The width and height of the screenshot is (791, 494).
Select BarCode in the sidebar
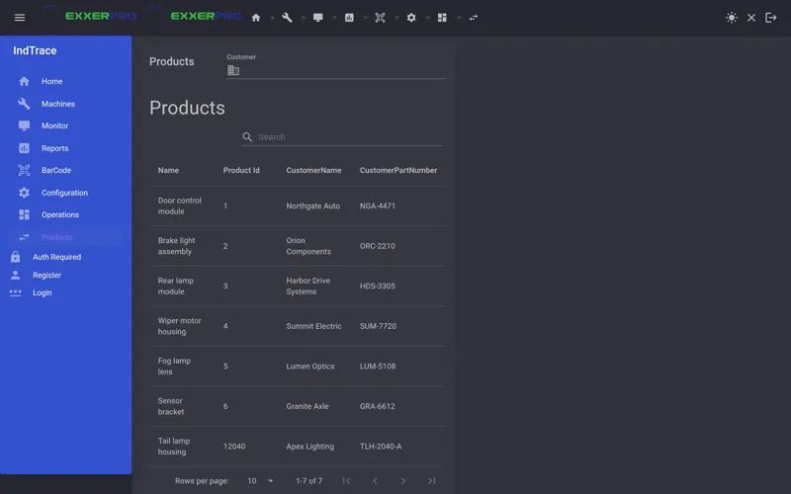click(65, 170)
